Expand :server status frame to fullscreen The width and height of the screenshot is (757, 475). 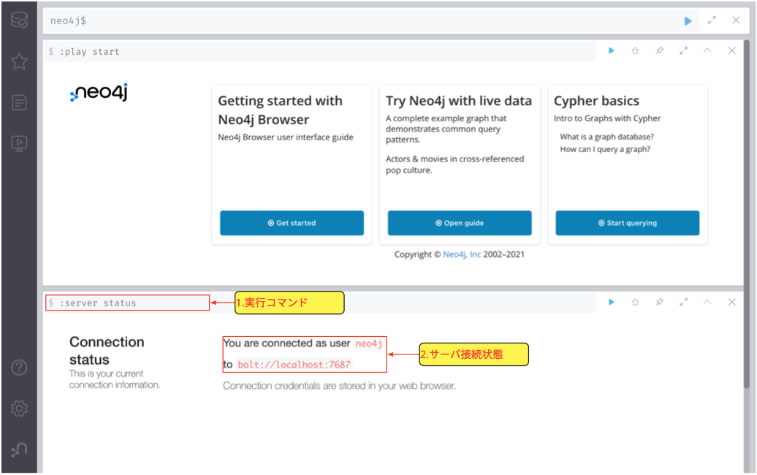click(x=683, y=302)
